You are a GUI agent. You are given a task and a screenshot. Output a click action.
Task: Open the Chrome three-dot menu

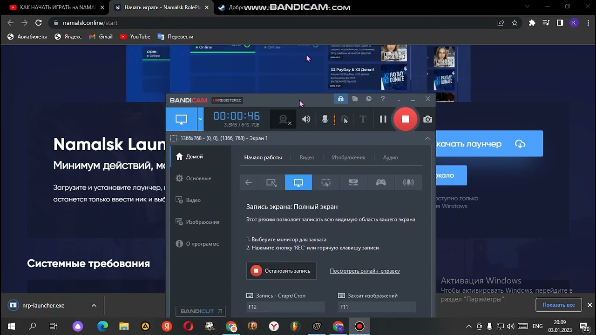click(x=588, y=23)
